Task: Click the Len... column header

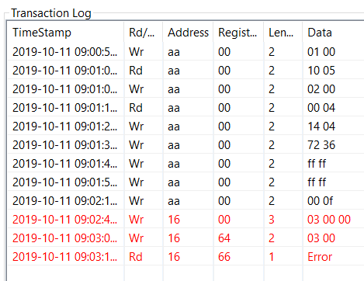Action: pos(283,33)
